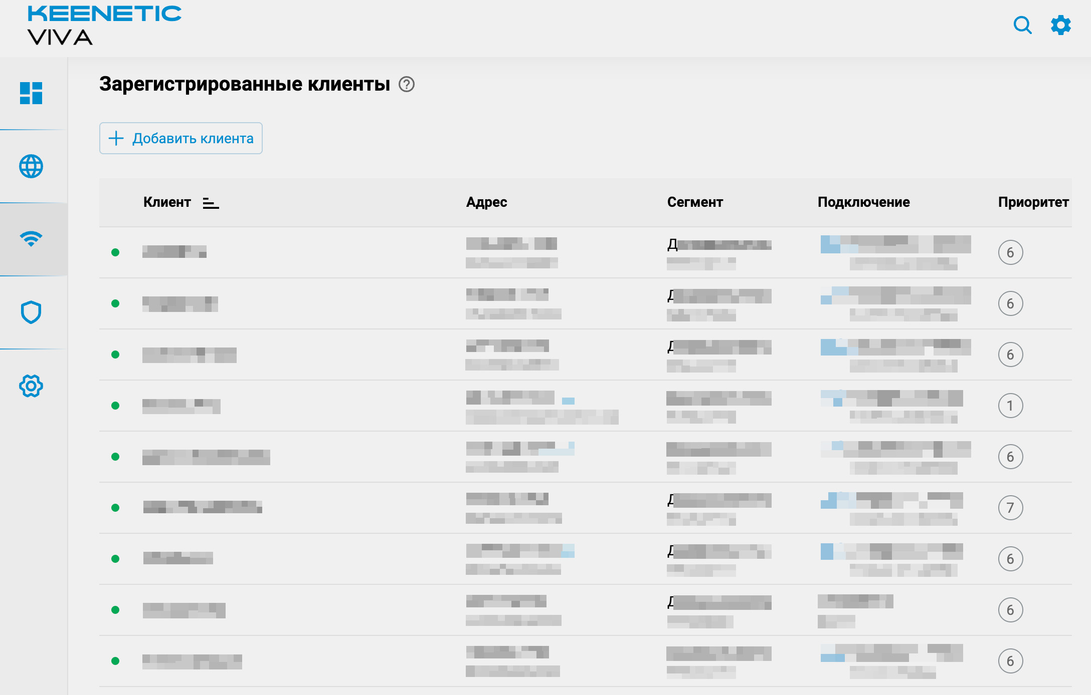
Task: Click the Клиент column header label
Action: point(167,202)
